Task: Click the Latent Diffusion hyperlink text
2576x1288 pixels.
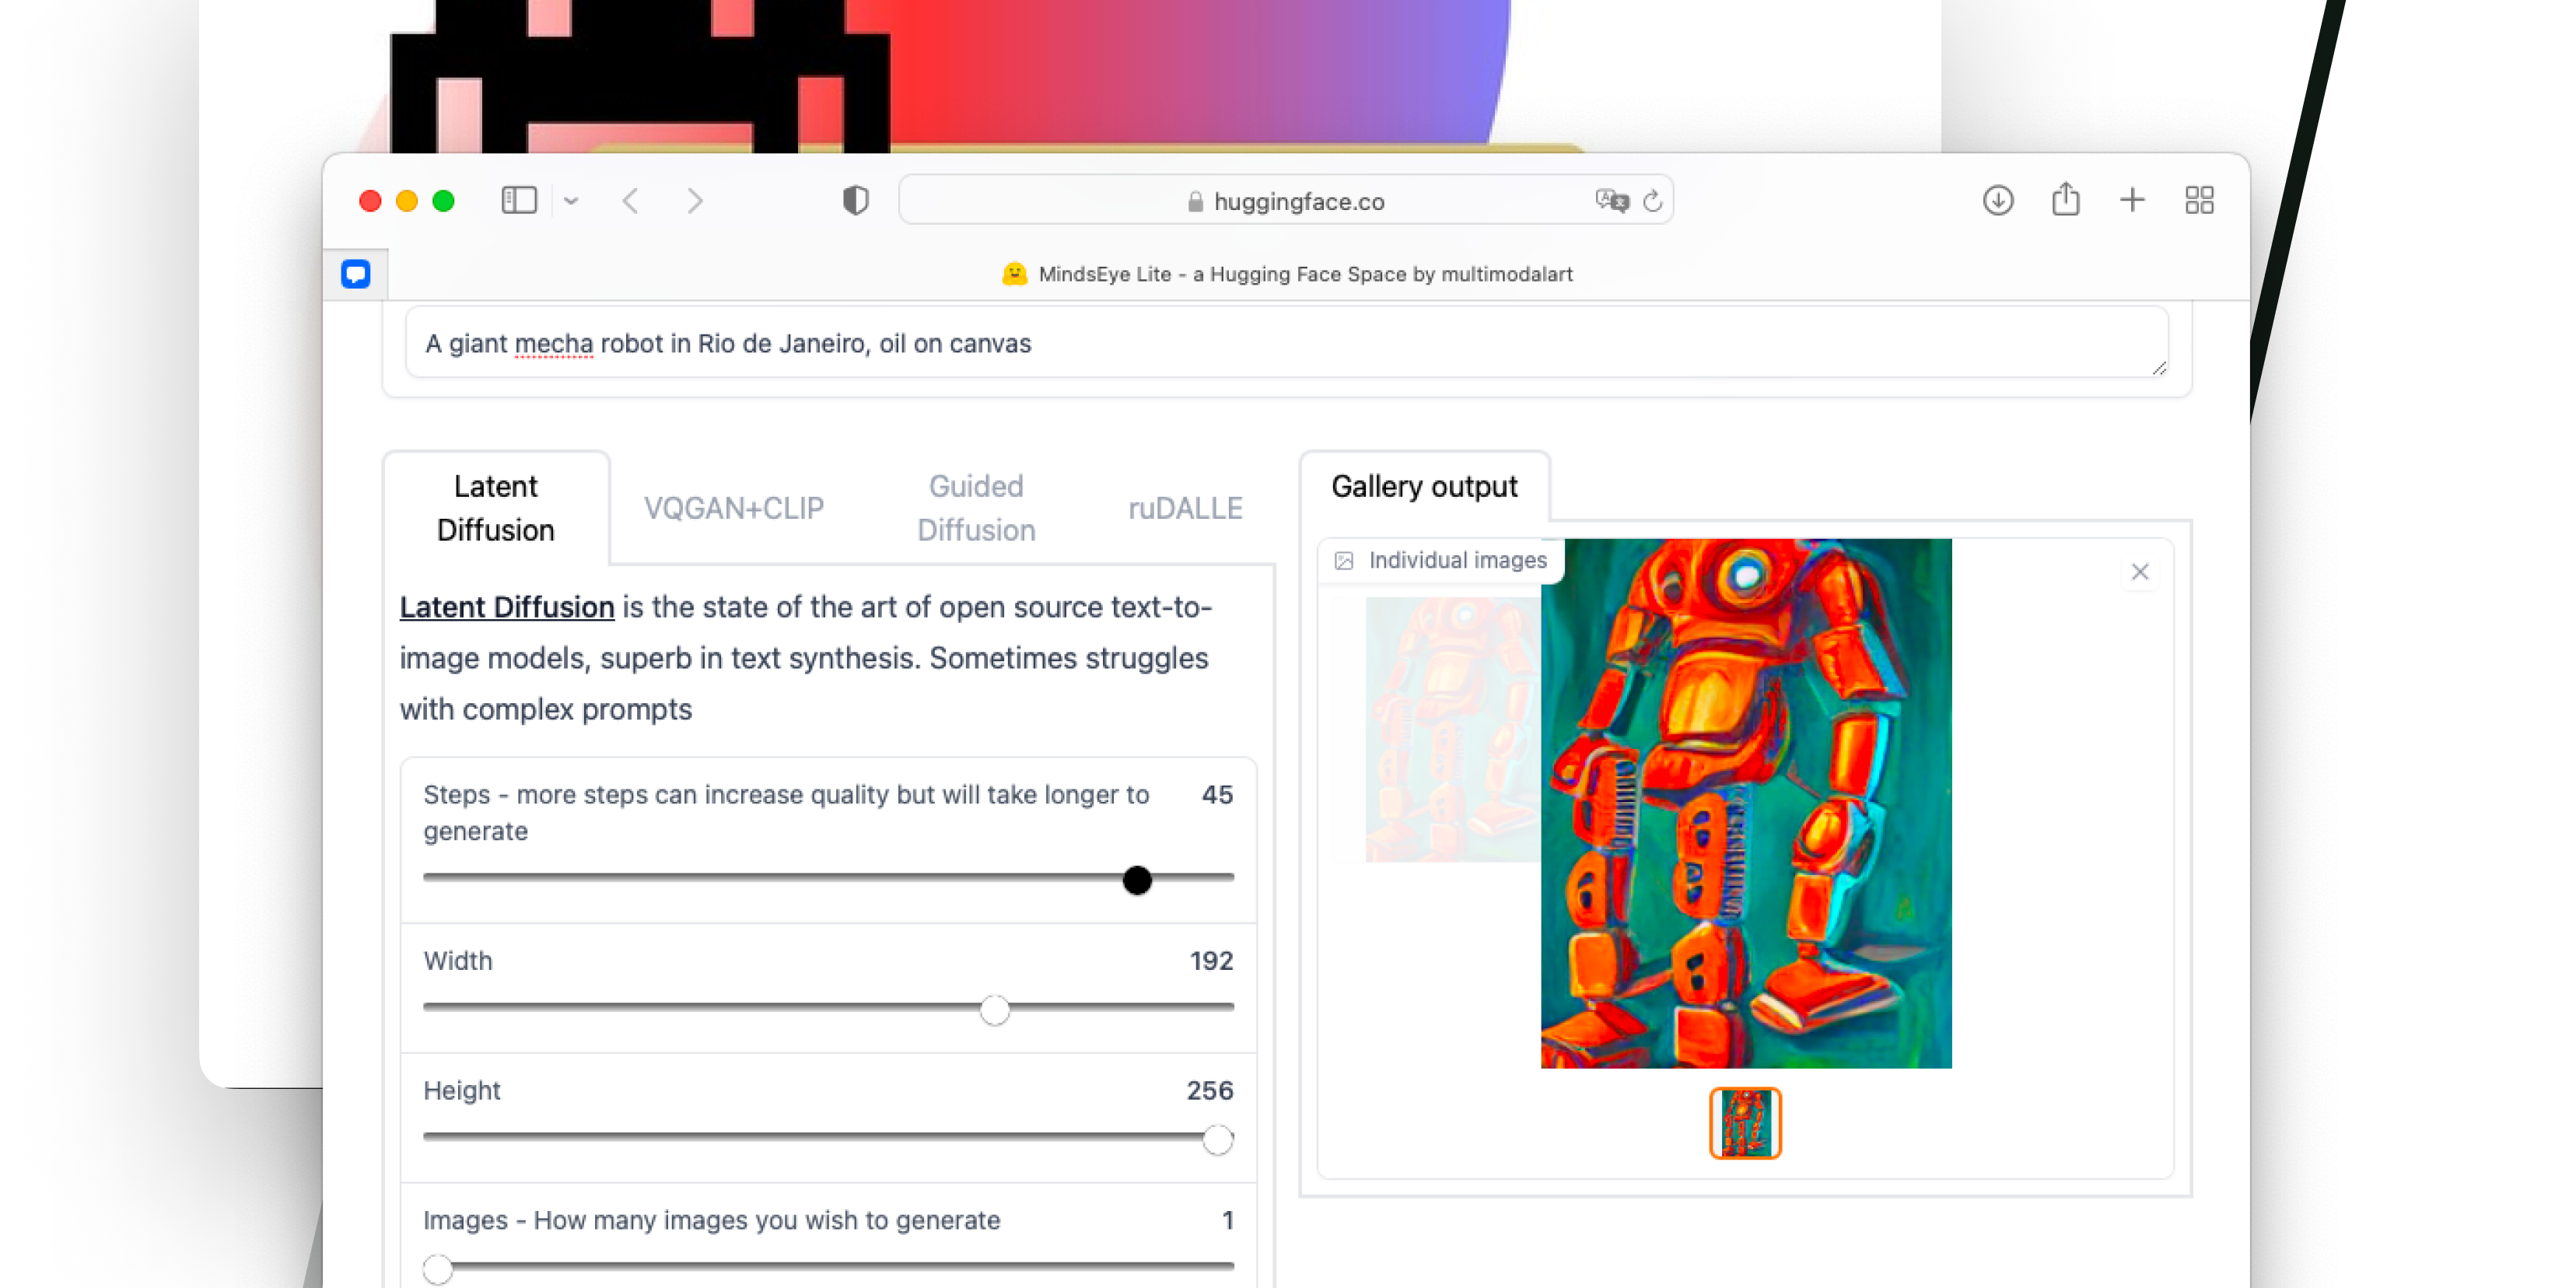Action: [506, 608]
